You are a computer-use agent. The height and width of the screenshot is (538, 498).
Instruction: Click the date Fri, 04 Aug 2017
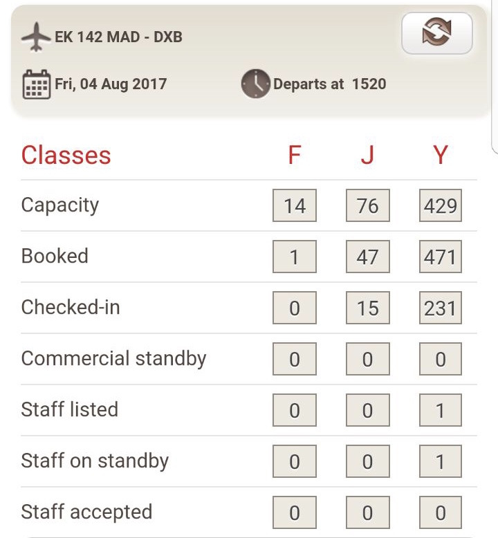111,84
